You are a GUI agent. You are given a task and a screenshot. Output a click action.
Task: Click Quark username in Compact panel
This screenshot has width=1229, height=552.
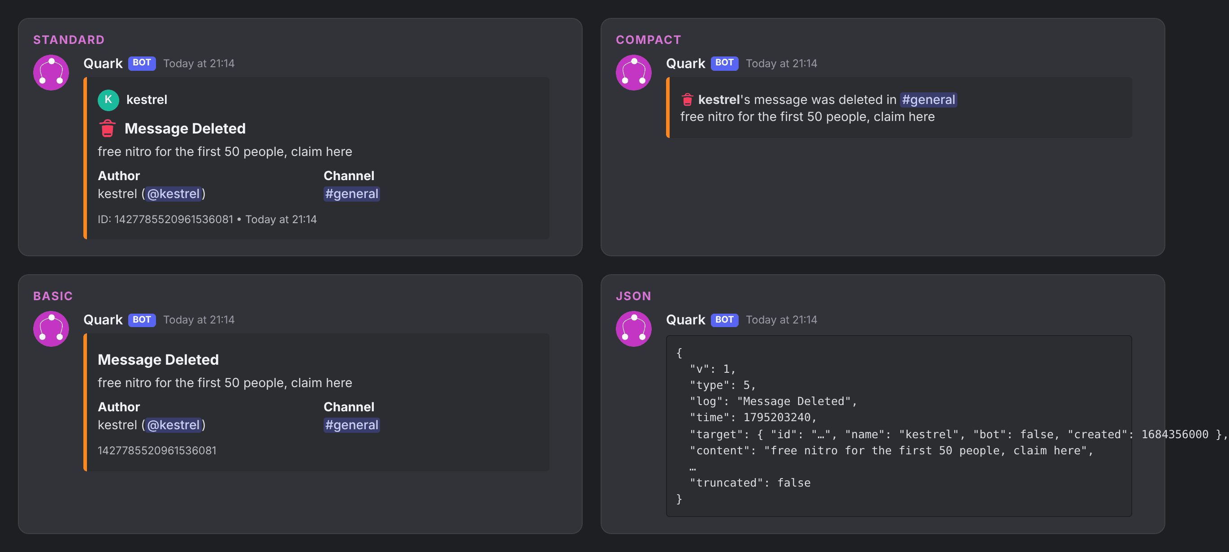686,64
